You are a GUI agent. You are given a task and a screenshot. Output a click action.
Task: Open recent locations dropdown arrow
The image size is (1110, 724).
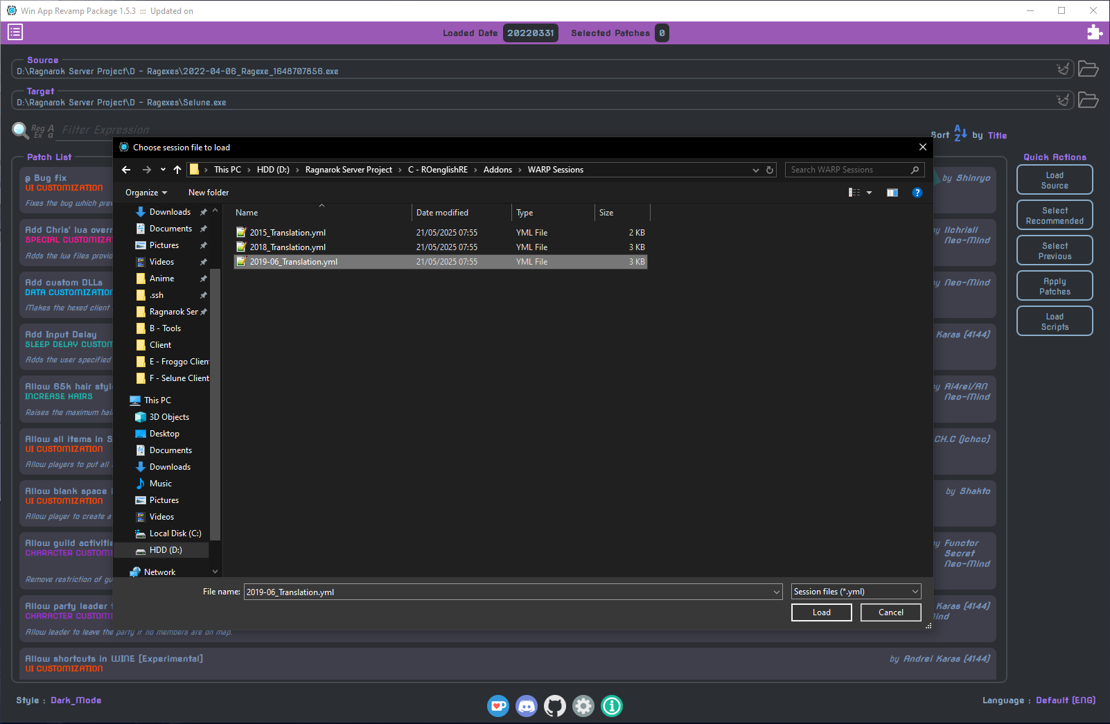[x=163, y=170]
